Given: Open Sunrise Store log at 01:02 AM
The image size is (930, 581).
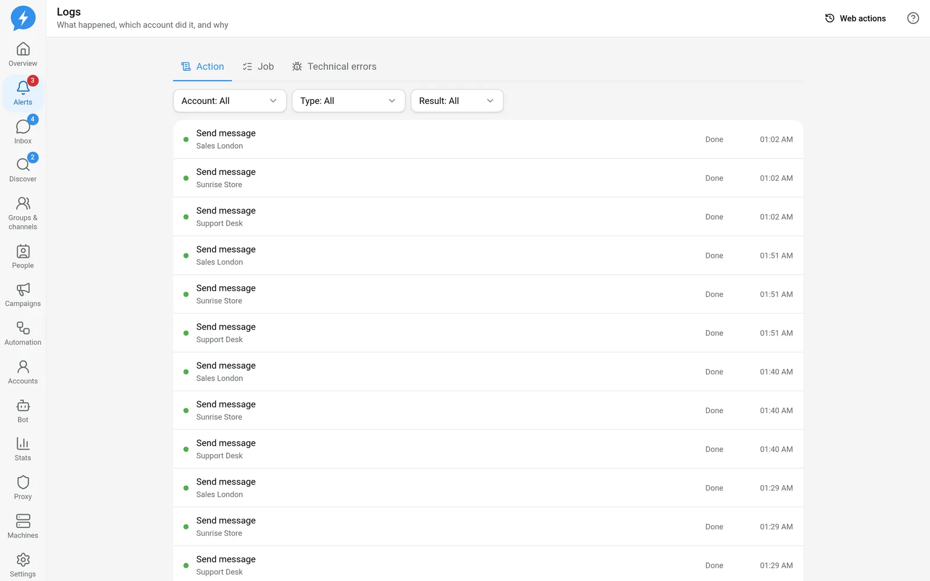Looking at the screenshot, I should [x=488, y=178].
